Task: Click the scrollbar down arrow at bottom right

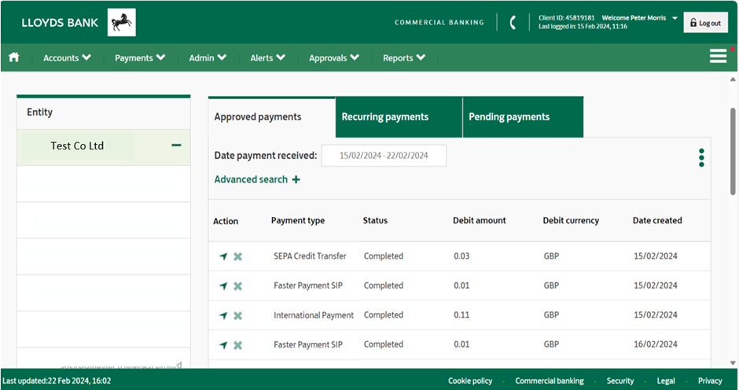Action: click(733, 362)
